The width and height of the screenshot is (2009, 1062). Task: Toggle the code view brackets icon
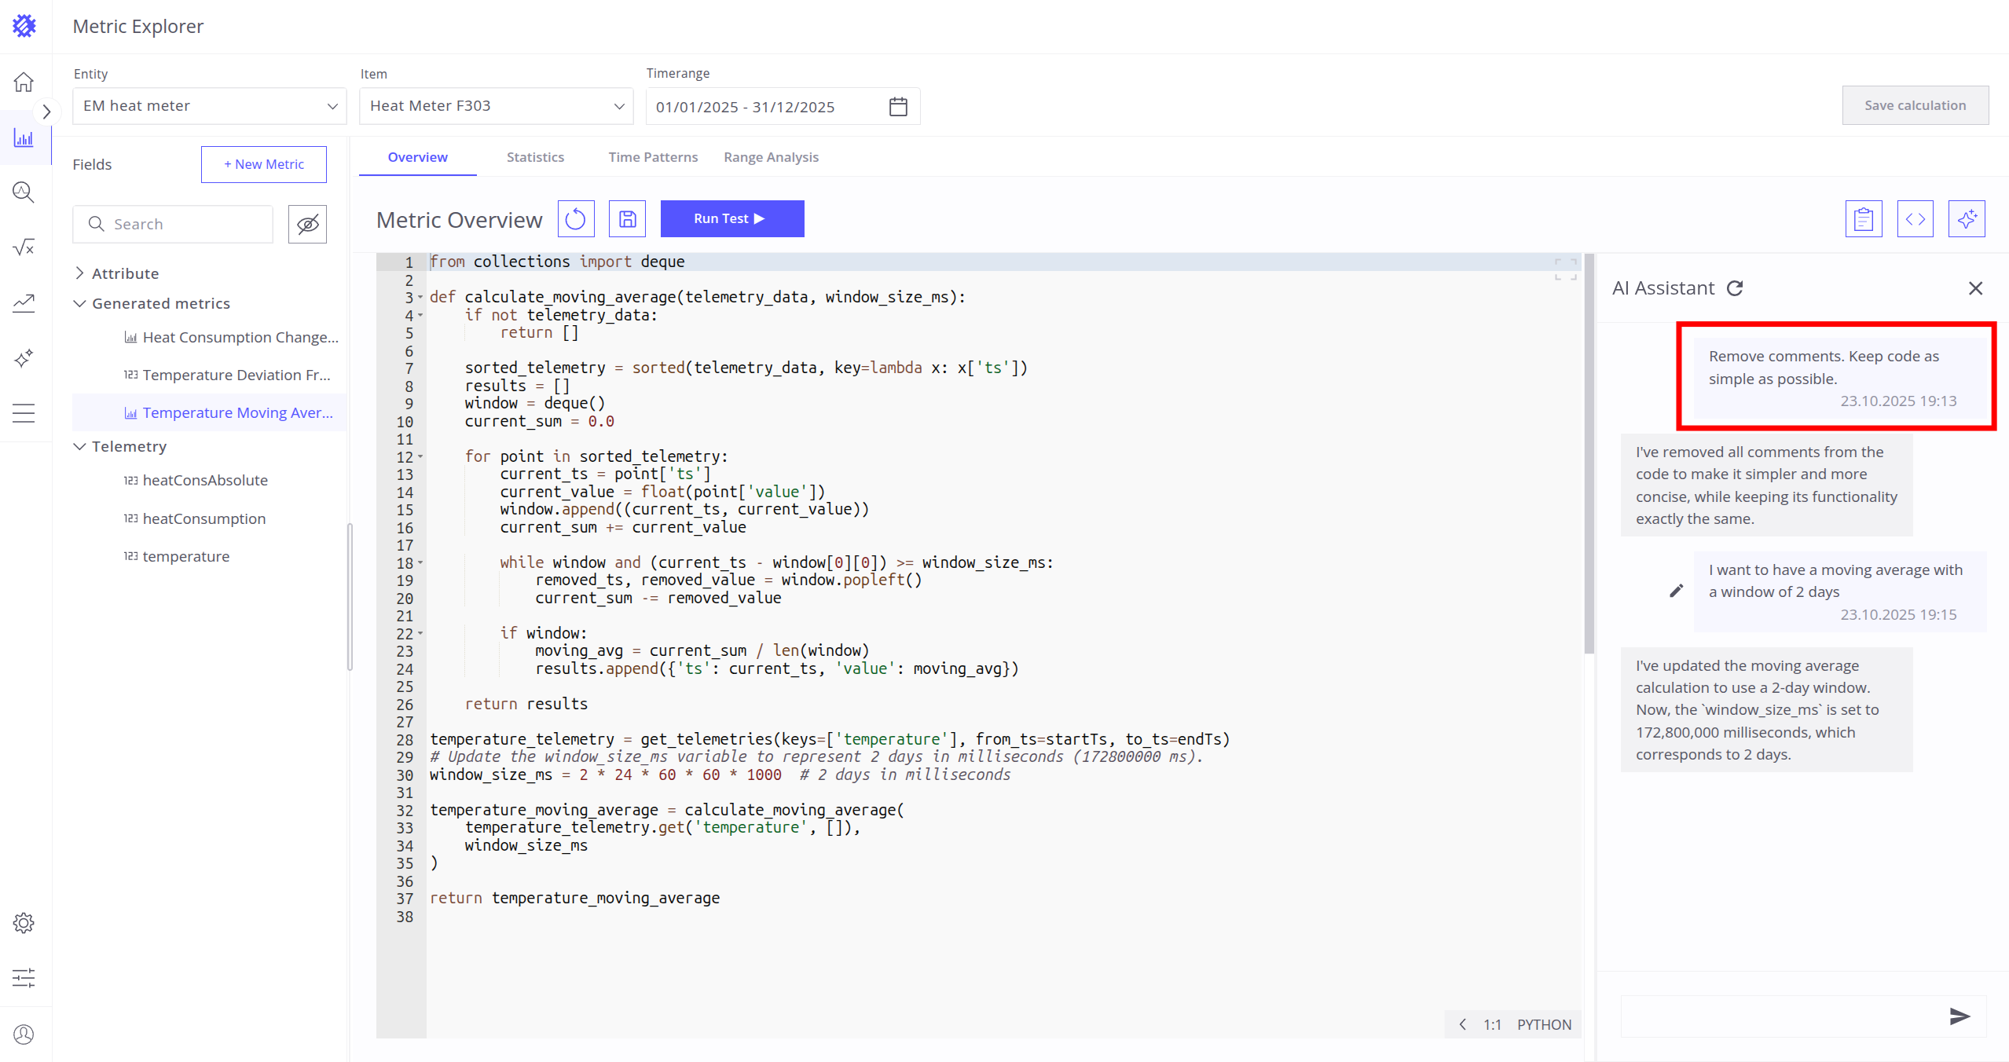pyautogui.click(x=1915, y=219)
